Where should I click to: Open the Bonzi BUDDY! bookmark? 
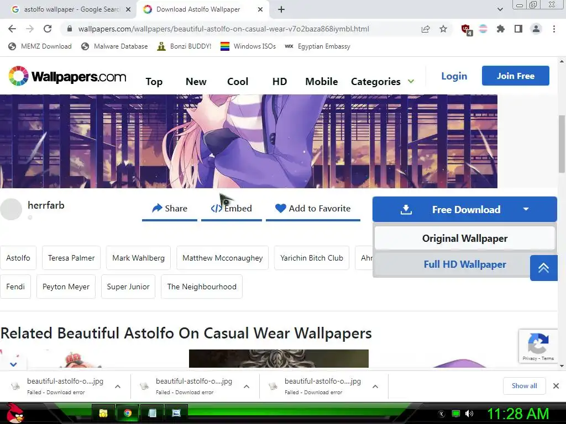tap(184, 46)
